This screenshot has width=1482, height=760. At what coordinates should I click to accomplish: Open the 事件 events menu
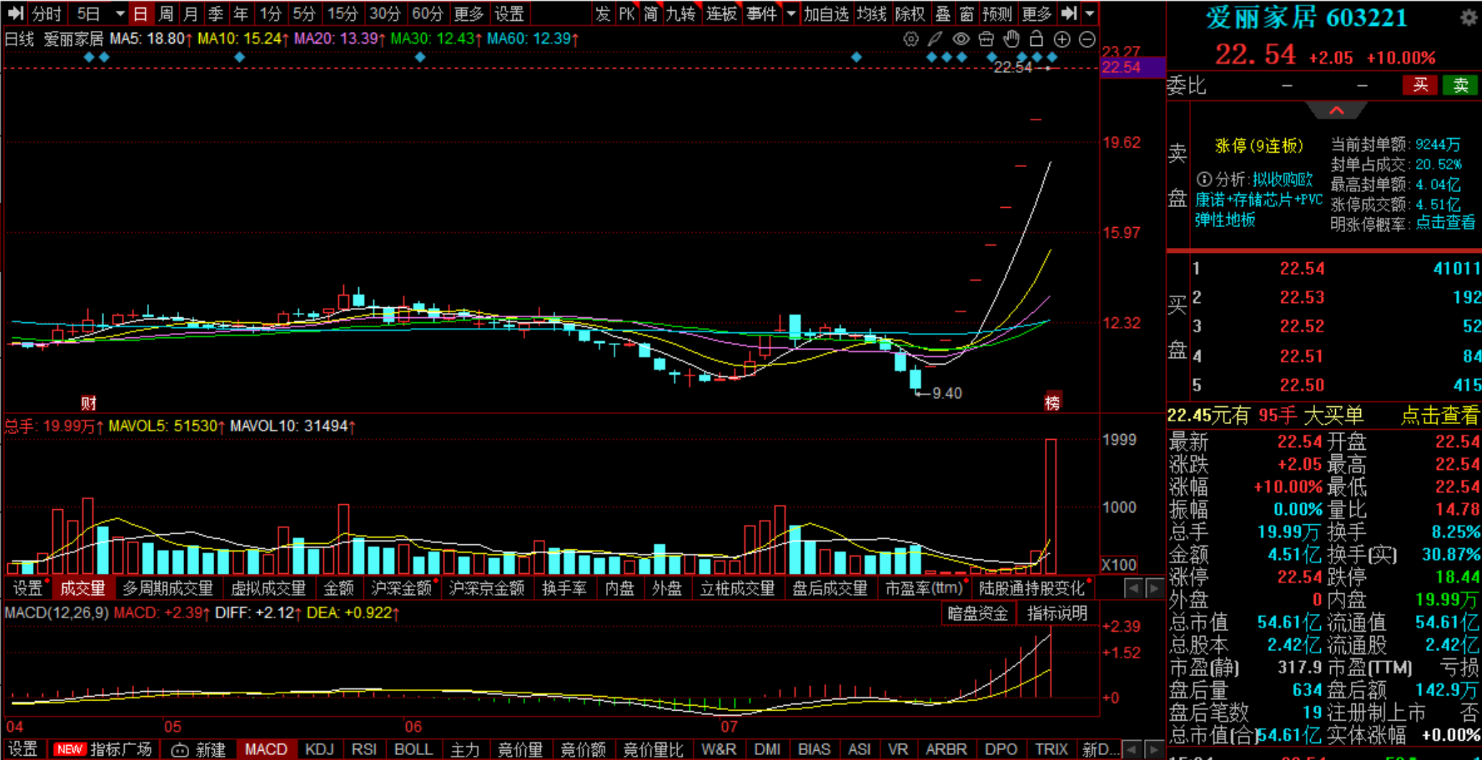[x=761, y=13]
